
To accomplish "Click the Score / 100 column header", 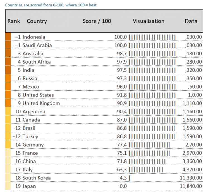I will pyautogui.click(x=97, y=21).
